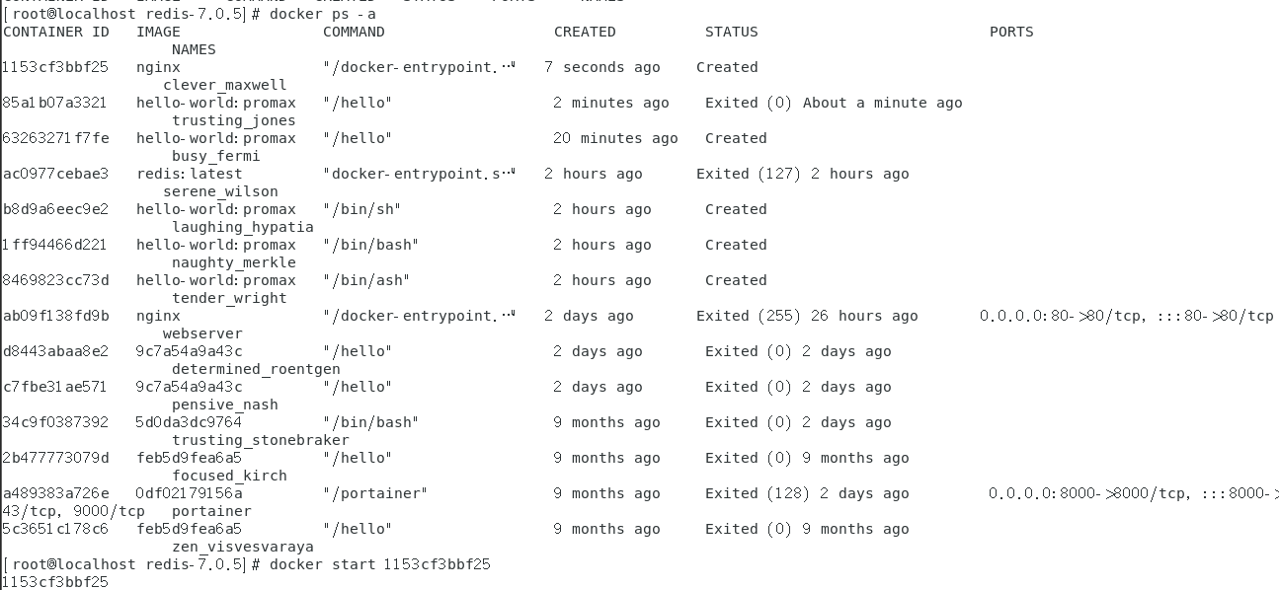
Task: Click the redis:latest image text
Action: pos(189,174)
